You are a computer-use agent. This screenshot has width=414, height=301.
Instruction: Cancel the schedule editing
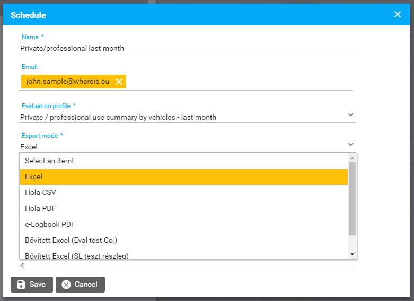[x=80, y=285]
